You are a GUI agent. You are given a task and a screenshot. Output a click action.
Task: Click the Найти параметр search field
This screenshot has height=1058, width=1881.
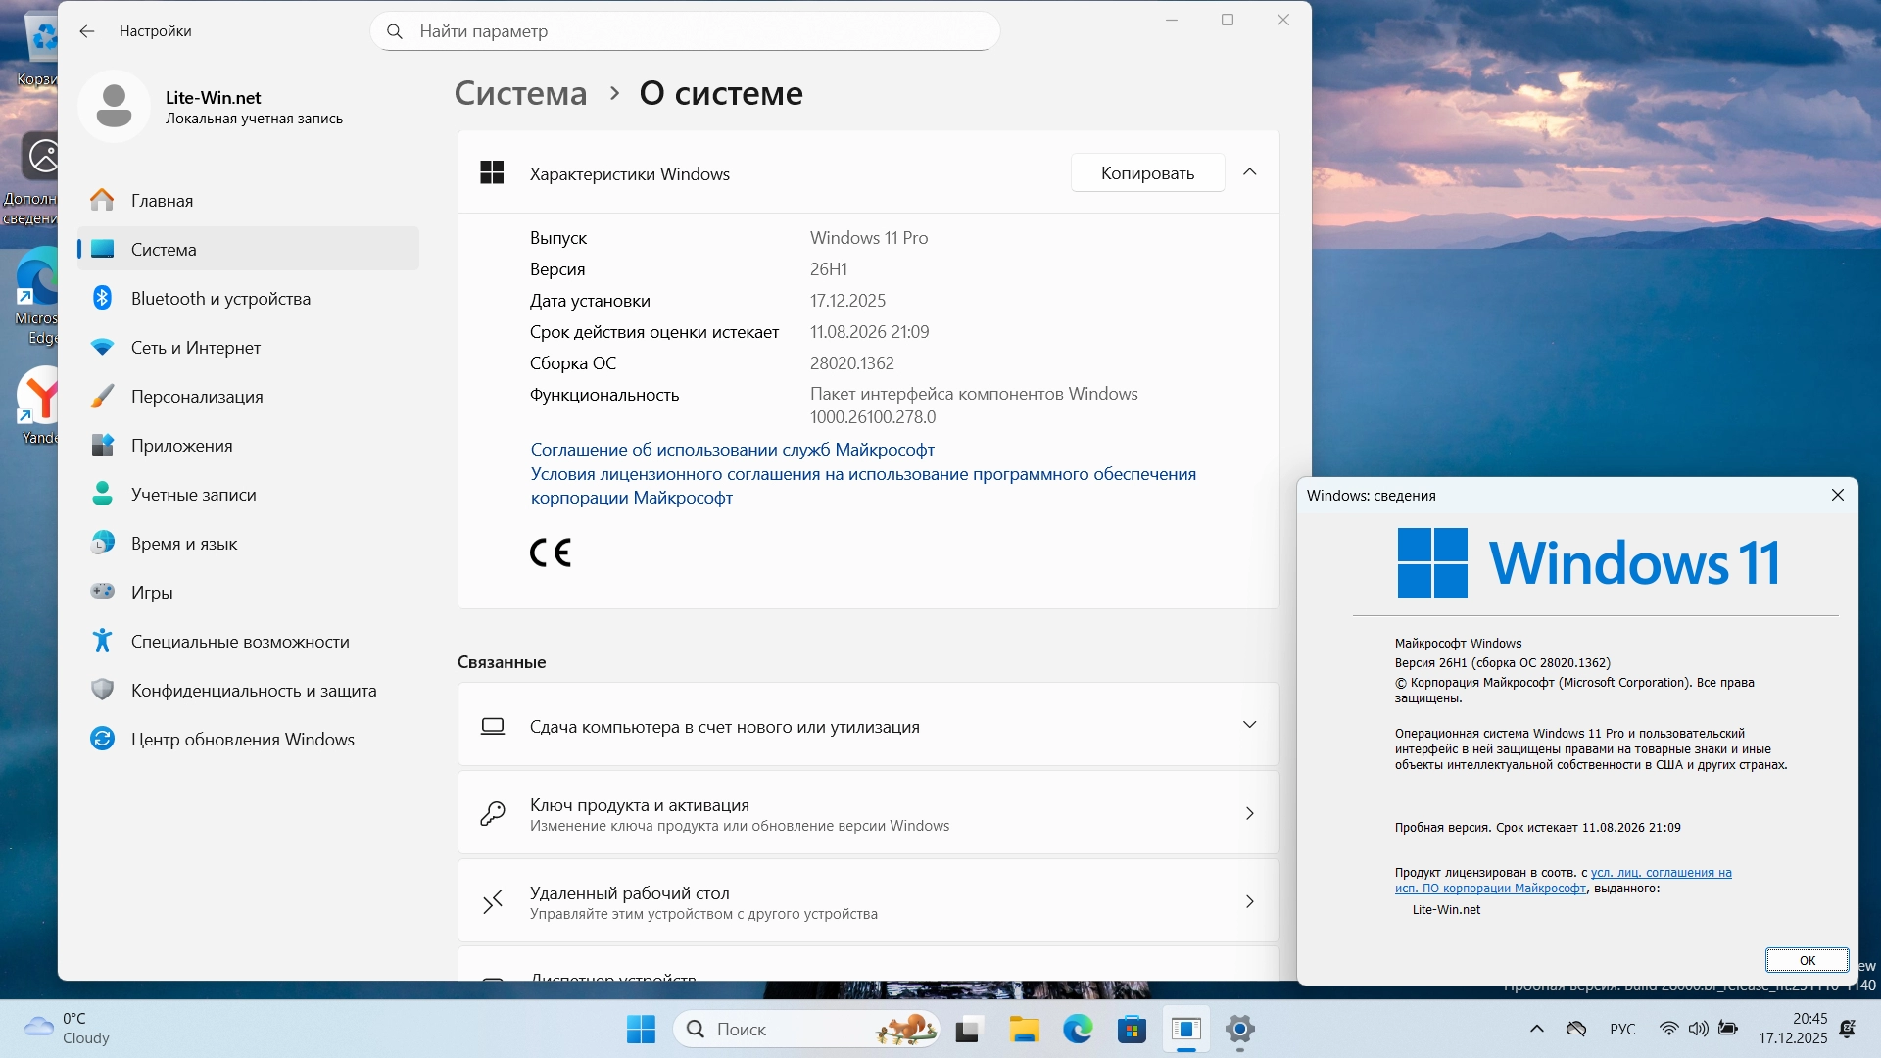click(x=686, y=31)
